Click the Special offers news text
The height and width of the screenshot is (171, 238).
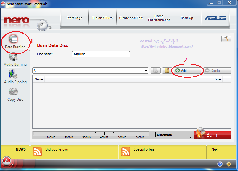[144, 149]
